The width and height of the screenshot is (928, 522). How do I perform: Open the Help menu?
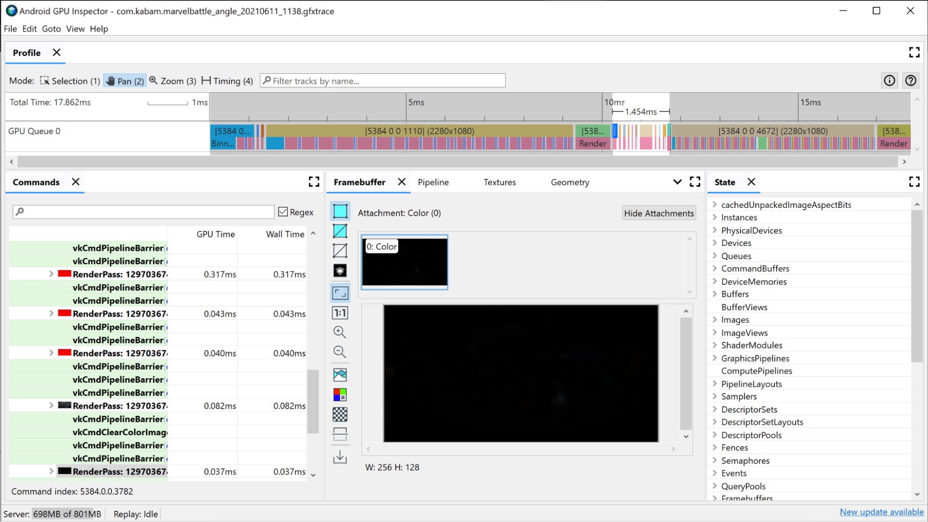point(99,29)
